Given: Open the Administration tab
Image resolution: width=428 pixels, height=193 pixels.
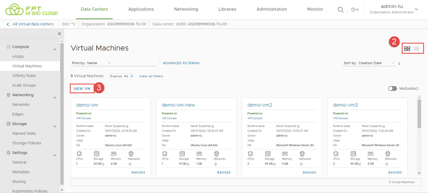Looking at the screenshot, I should [272, 9].
